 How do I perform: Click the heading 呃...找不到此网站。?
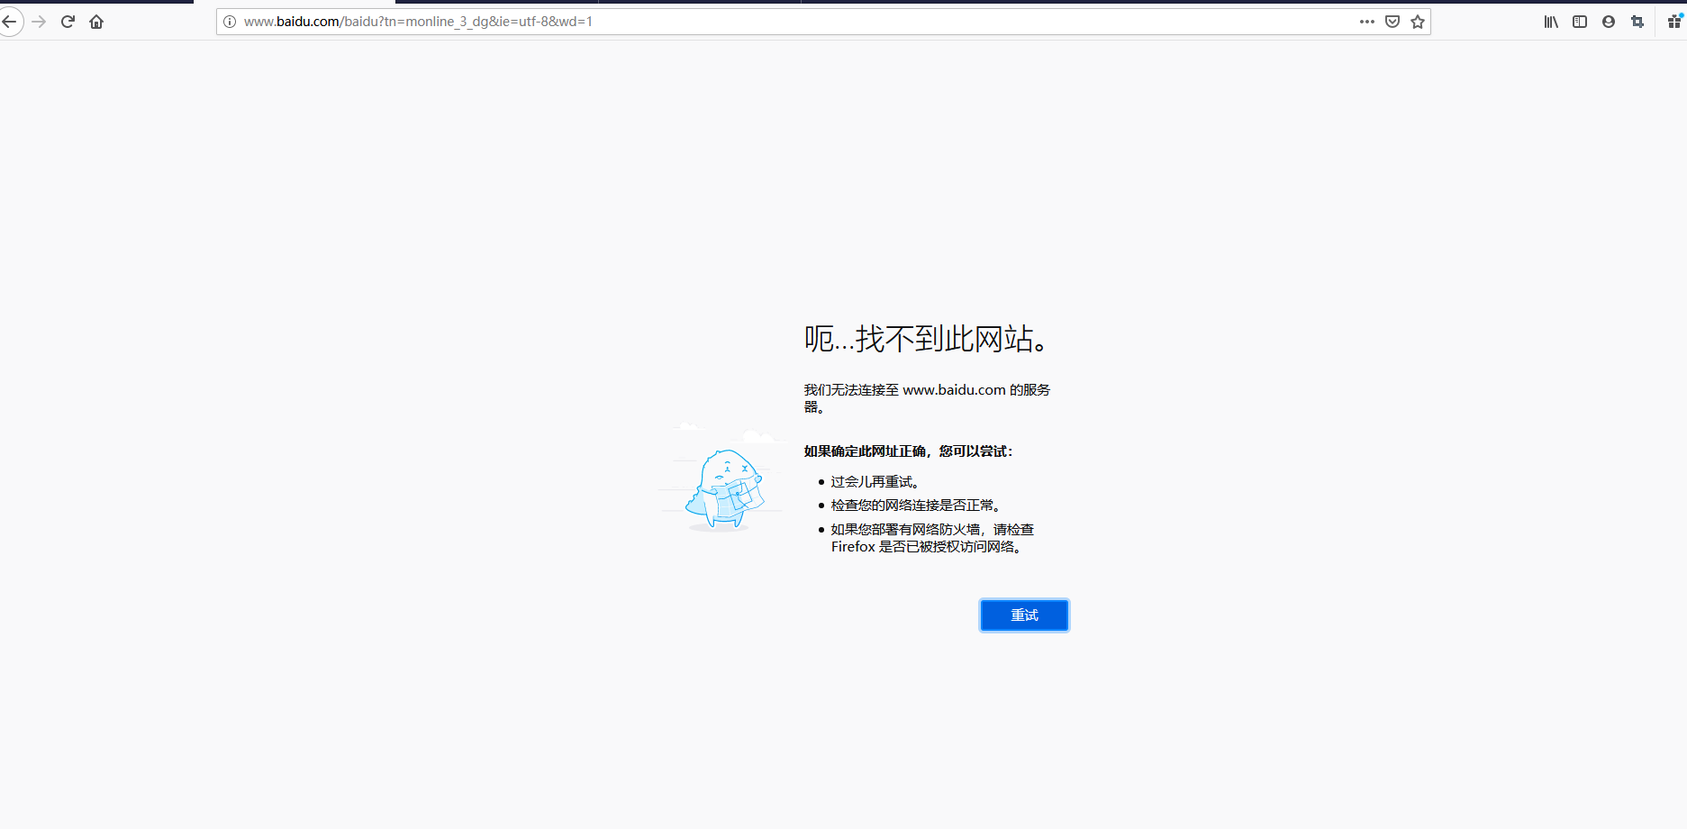(927, 339)
